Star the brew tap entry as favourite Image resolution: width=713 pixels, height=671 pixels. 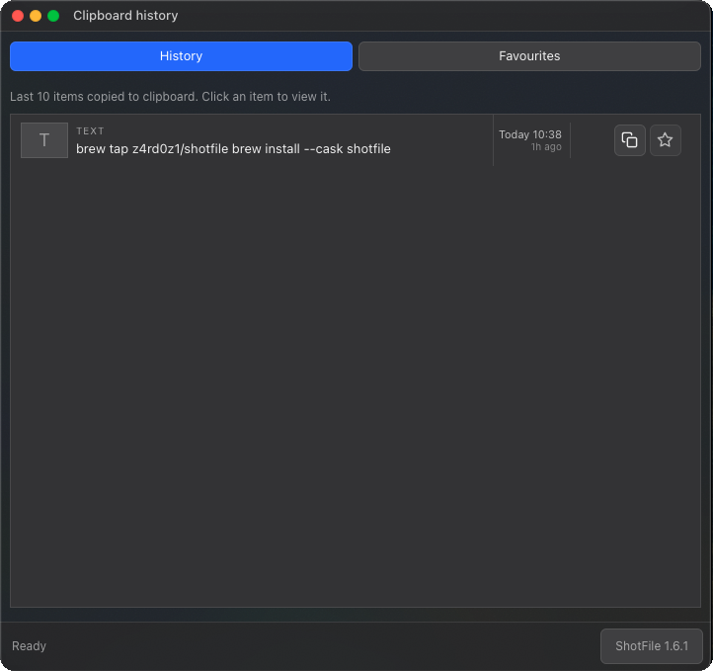665,140
